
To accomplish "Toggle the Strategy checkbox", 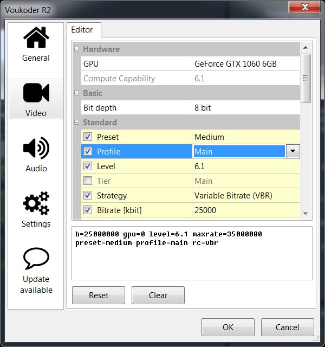I will [88, 195].
